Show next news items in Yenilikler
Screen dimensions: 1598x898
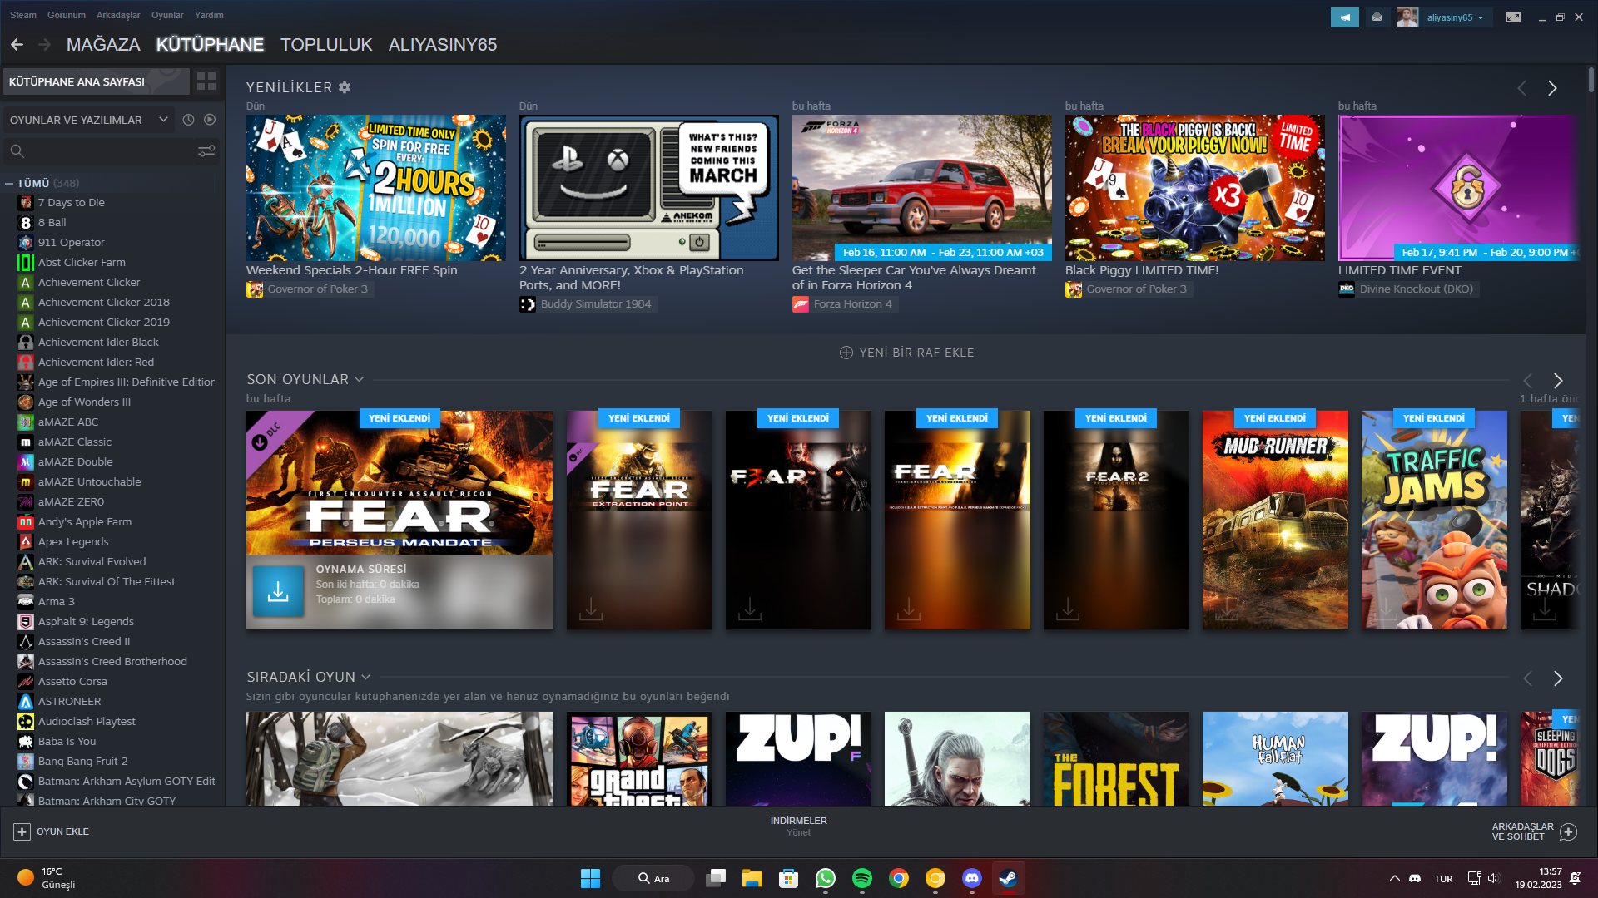coord(1552,88)
